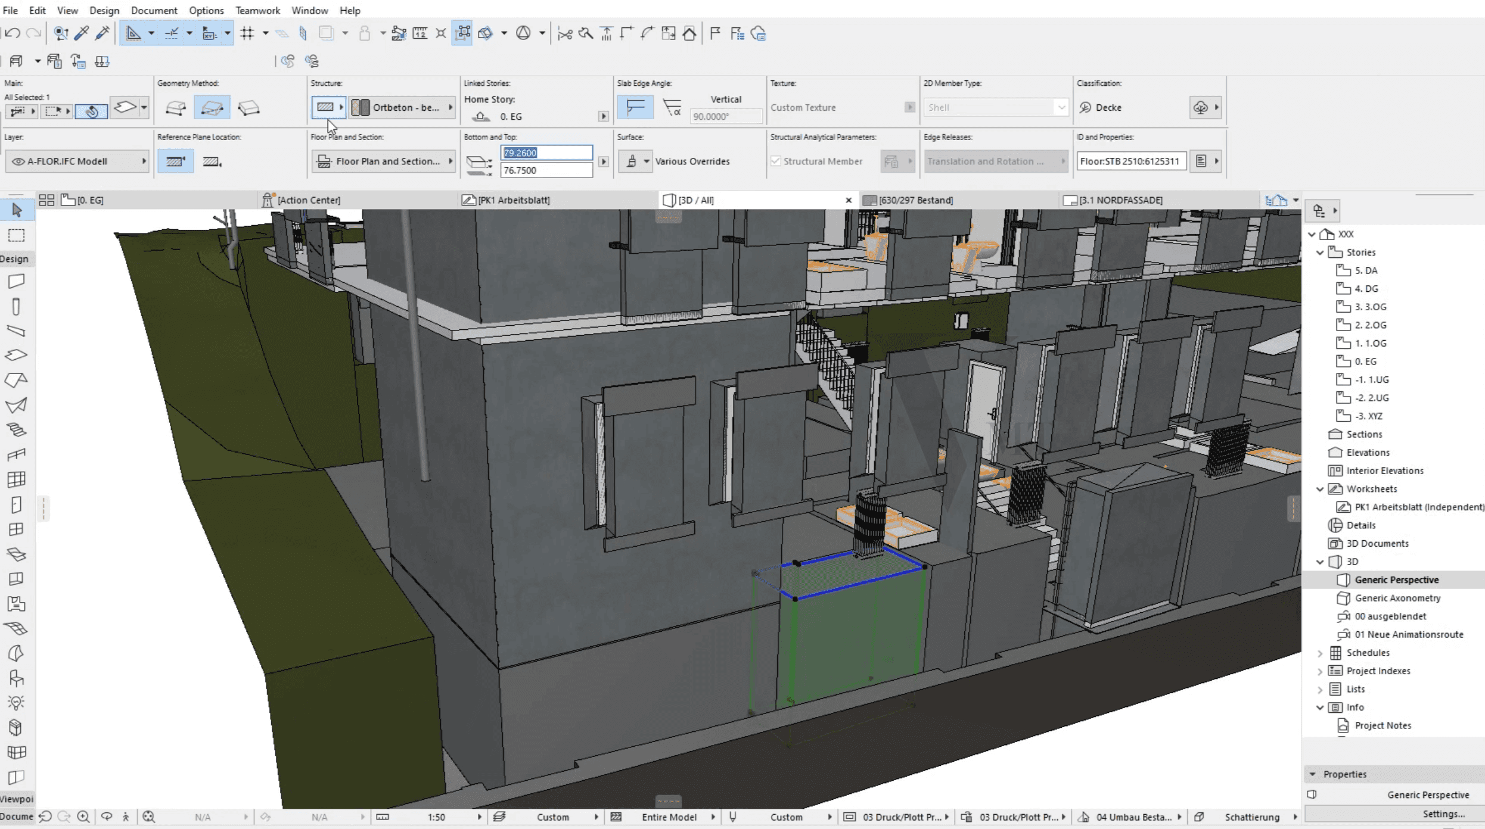
Task: Click the Measure ruler tool icon
Action: tap(420, 33)
